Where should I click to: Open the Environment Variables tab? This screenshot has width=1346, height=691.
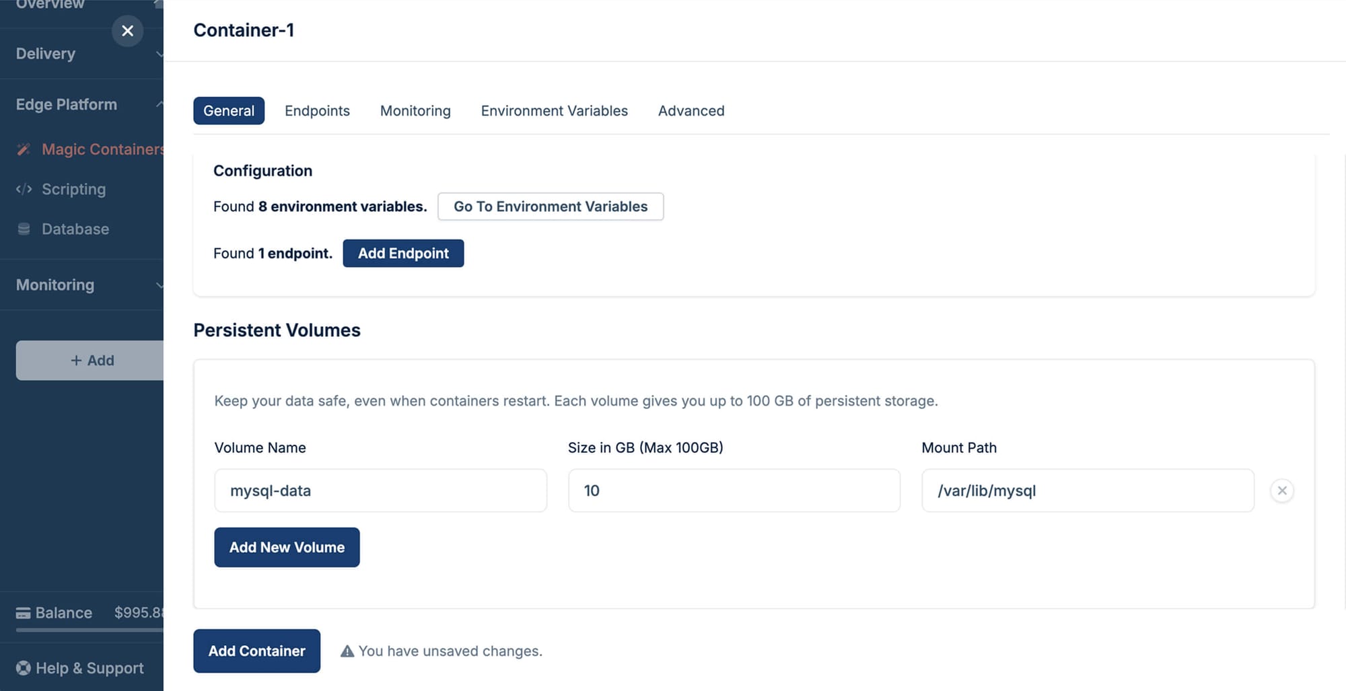point(554,111)
